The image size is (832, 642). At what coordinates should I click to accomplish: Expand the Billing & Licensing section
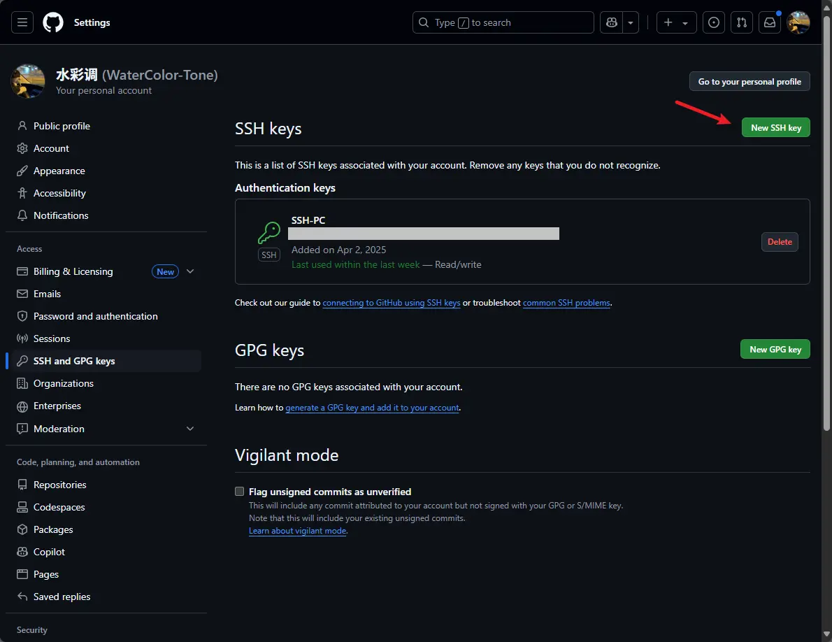pos(190,271)
